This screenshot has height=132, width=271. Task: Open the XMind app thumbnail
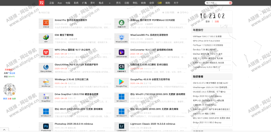point(46,24)
